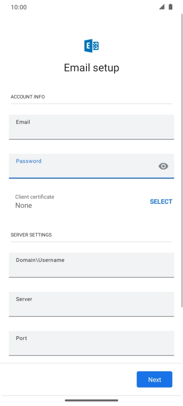Tap the ACCOUNT INFO section header
The height and width of the screenshot is (406, 183).
coord(28,97)
